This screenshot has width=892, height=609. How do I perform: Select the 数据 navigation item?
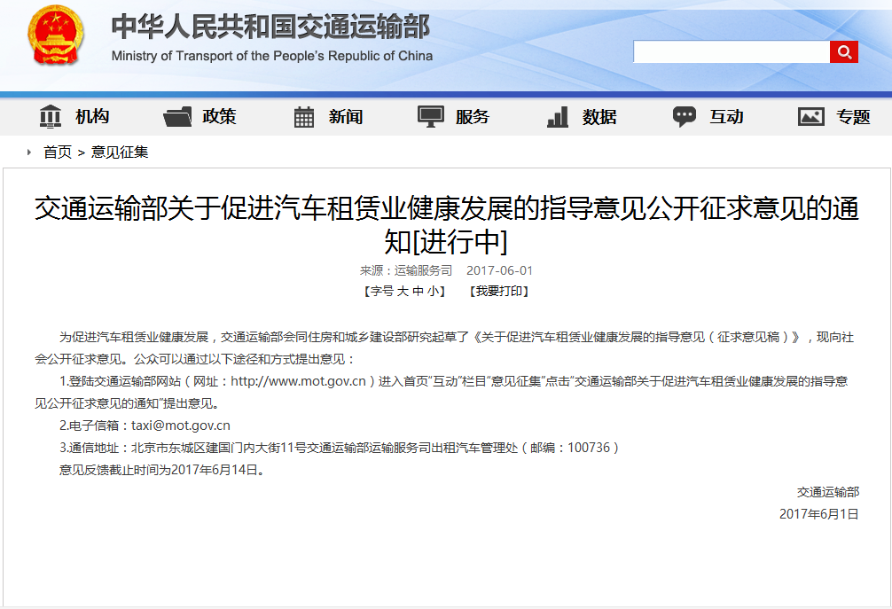point(599,116)
